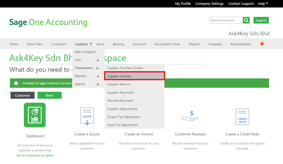Expand the supplier Reports submenu
The image size is (283, 164).
coord(87,76)
